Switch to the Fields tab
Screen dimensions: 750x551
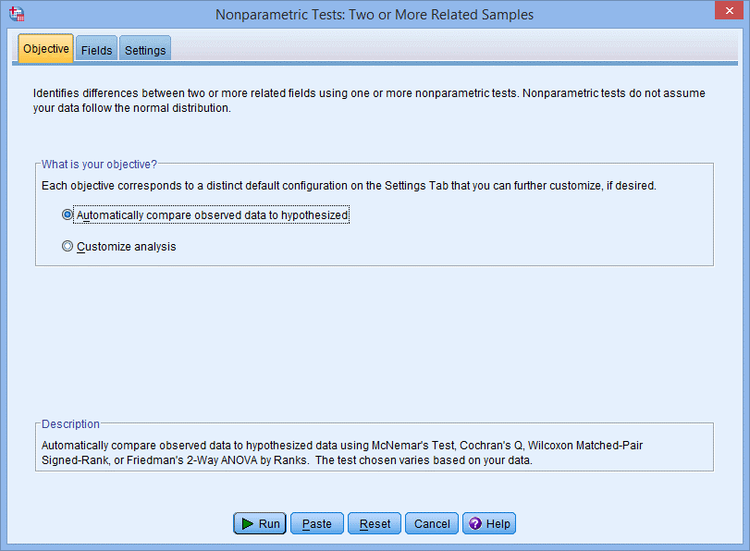(x=96, y=50)
